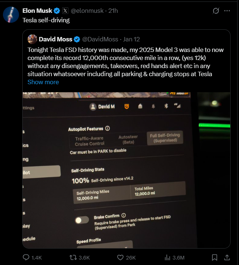The image size is (239, 265).
Task: Click the reply comment icon
Action: 26,257
